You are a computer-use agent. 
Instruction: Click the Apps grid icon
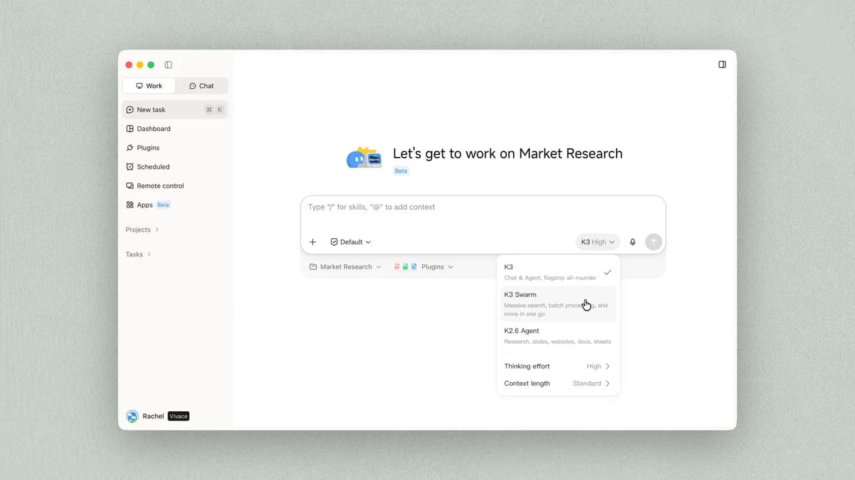130,205
